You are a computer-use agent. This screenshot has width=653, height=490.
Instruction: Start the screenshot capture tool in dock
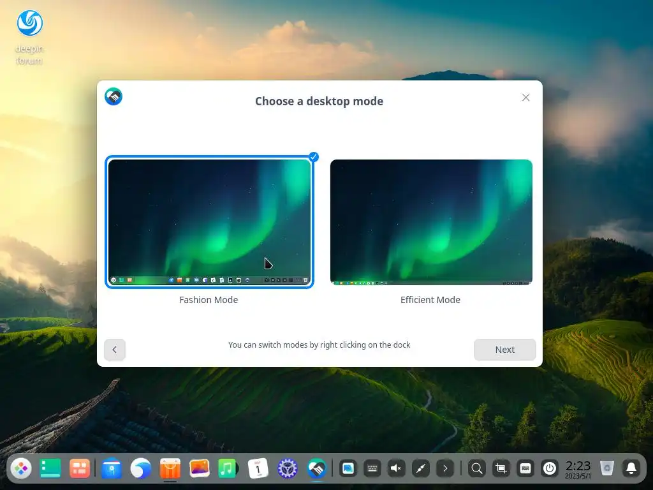(x=501, y=469)
